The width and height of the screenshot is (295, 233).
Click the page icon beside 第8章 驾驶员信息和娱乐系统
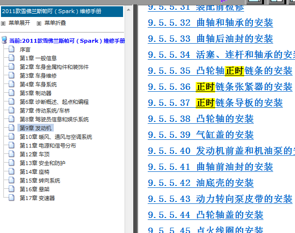click(x=12, y=119)
